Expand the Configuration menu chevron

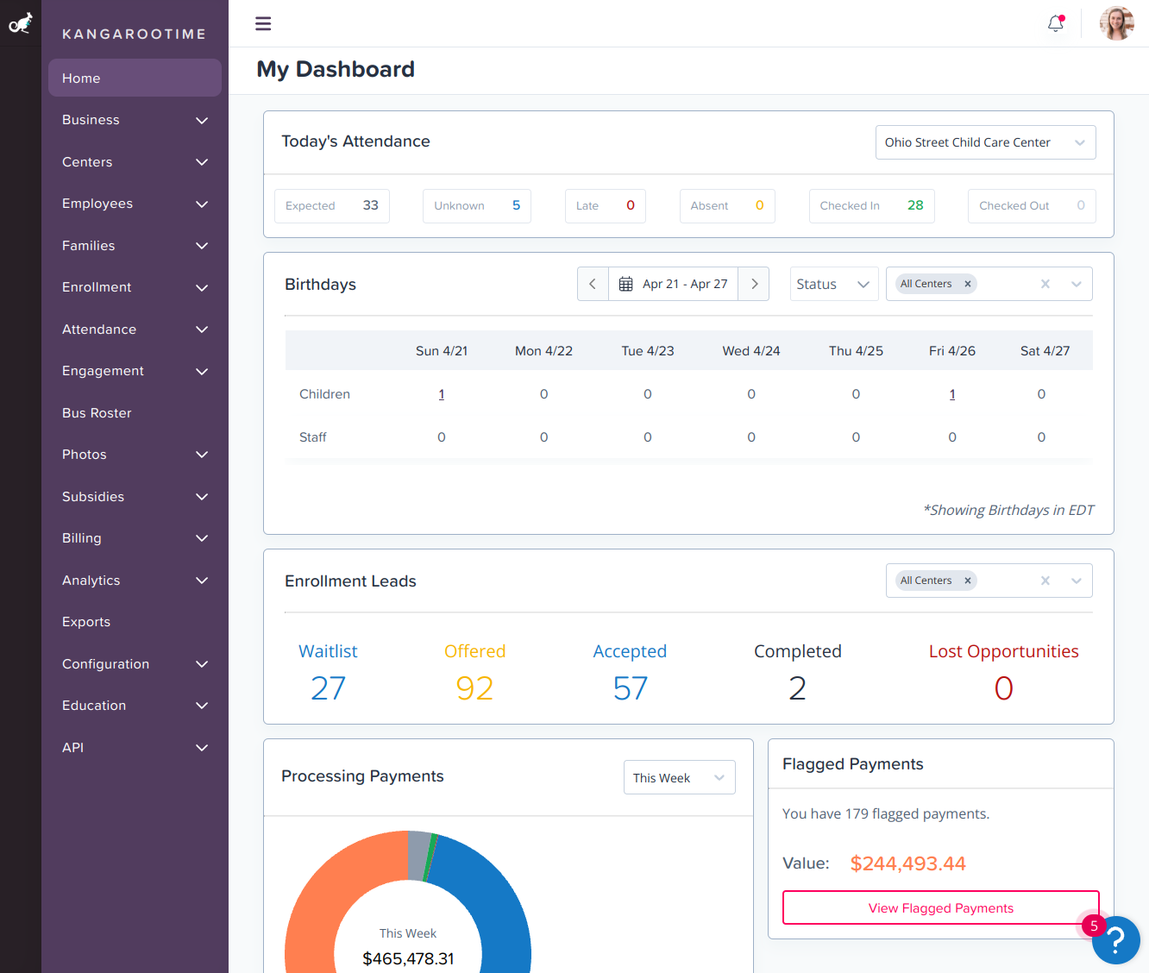tap(202, 664)
